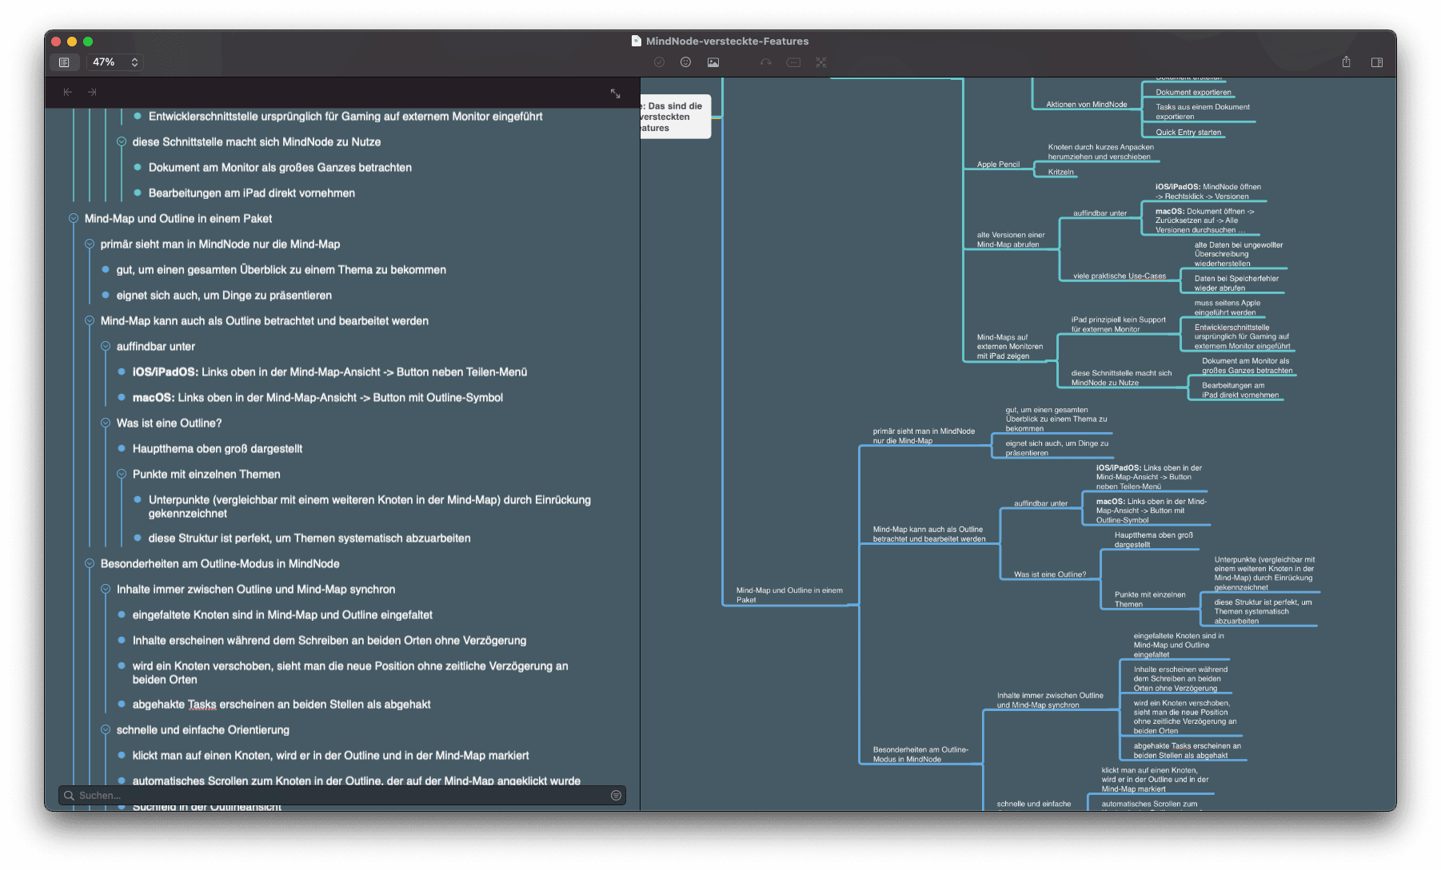The width and height of the screenshot is (1441, 870).
Task: Collapse 'primär sieht man in MindNode nur die Mind-Map'
Action: 90,244
